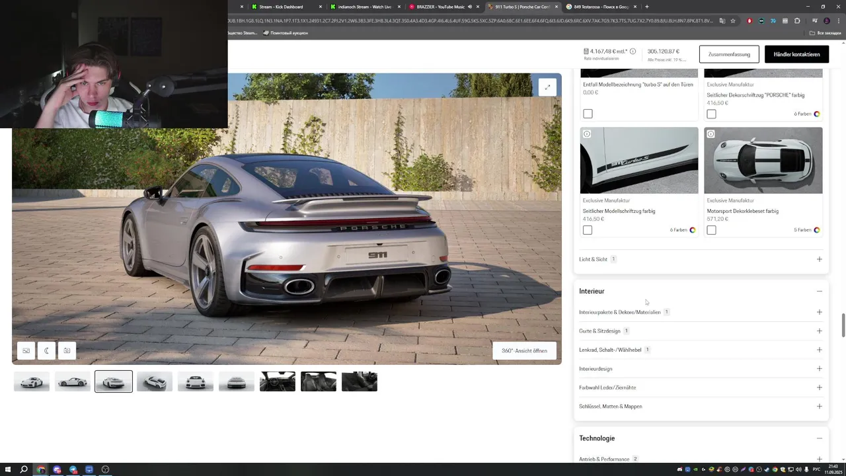Screen dimensions: 846x476
Task: Expand Schlüssel, Matten & Mappen row
Action: tap(701, 407)
